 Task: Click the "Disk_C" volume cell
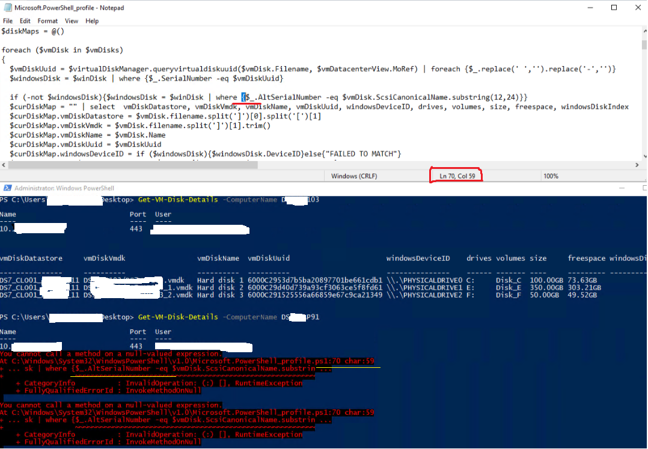click(509, 281)
